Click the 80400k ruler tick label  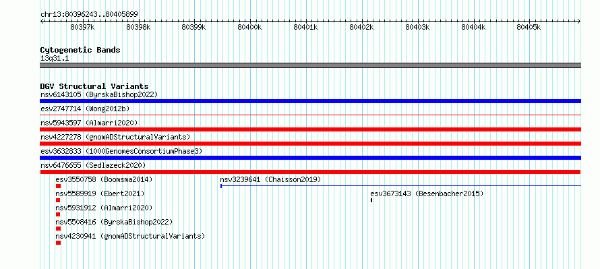click(x=249, y=27)
